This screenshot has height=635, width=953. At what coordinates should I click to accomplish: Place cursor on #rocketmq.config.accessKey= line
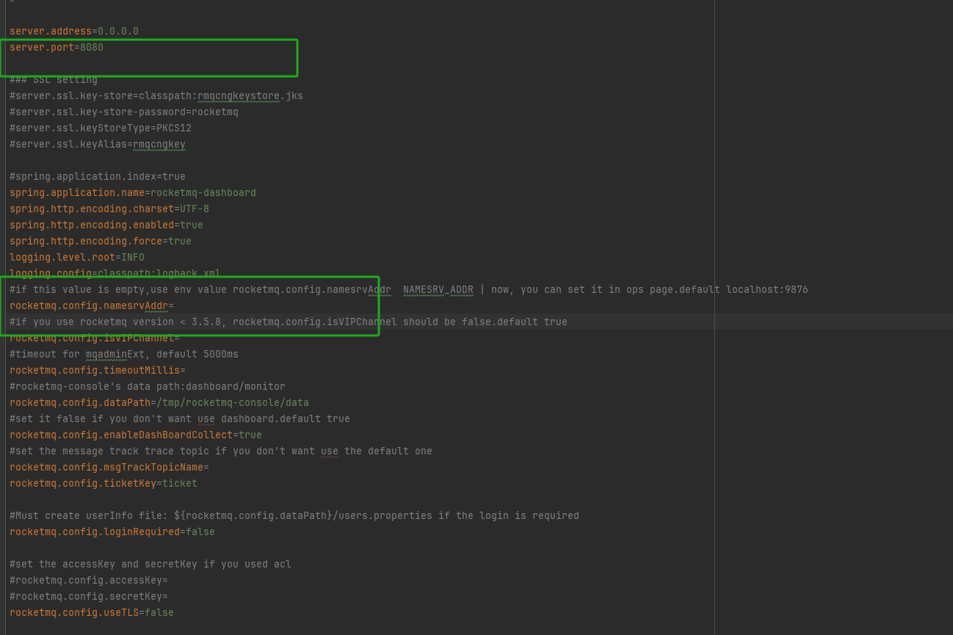coord(89,581)
